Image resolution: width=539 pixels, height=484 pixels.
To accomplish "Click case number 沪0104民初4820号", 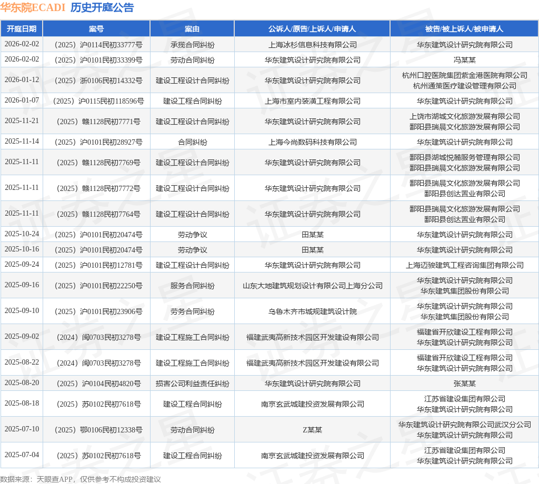I will click(98, 384).
